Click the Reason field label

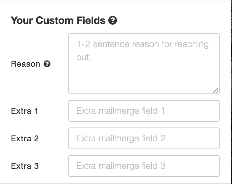coord(25,64)
